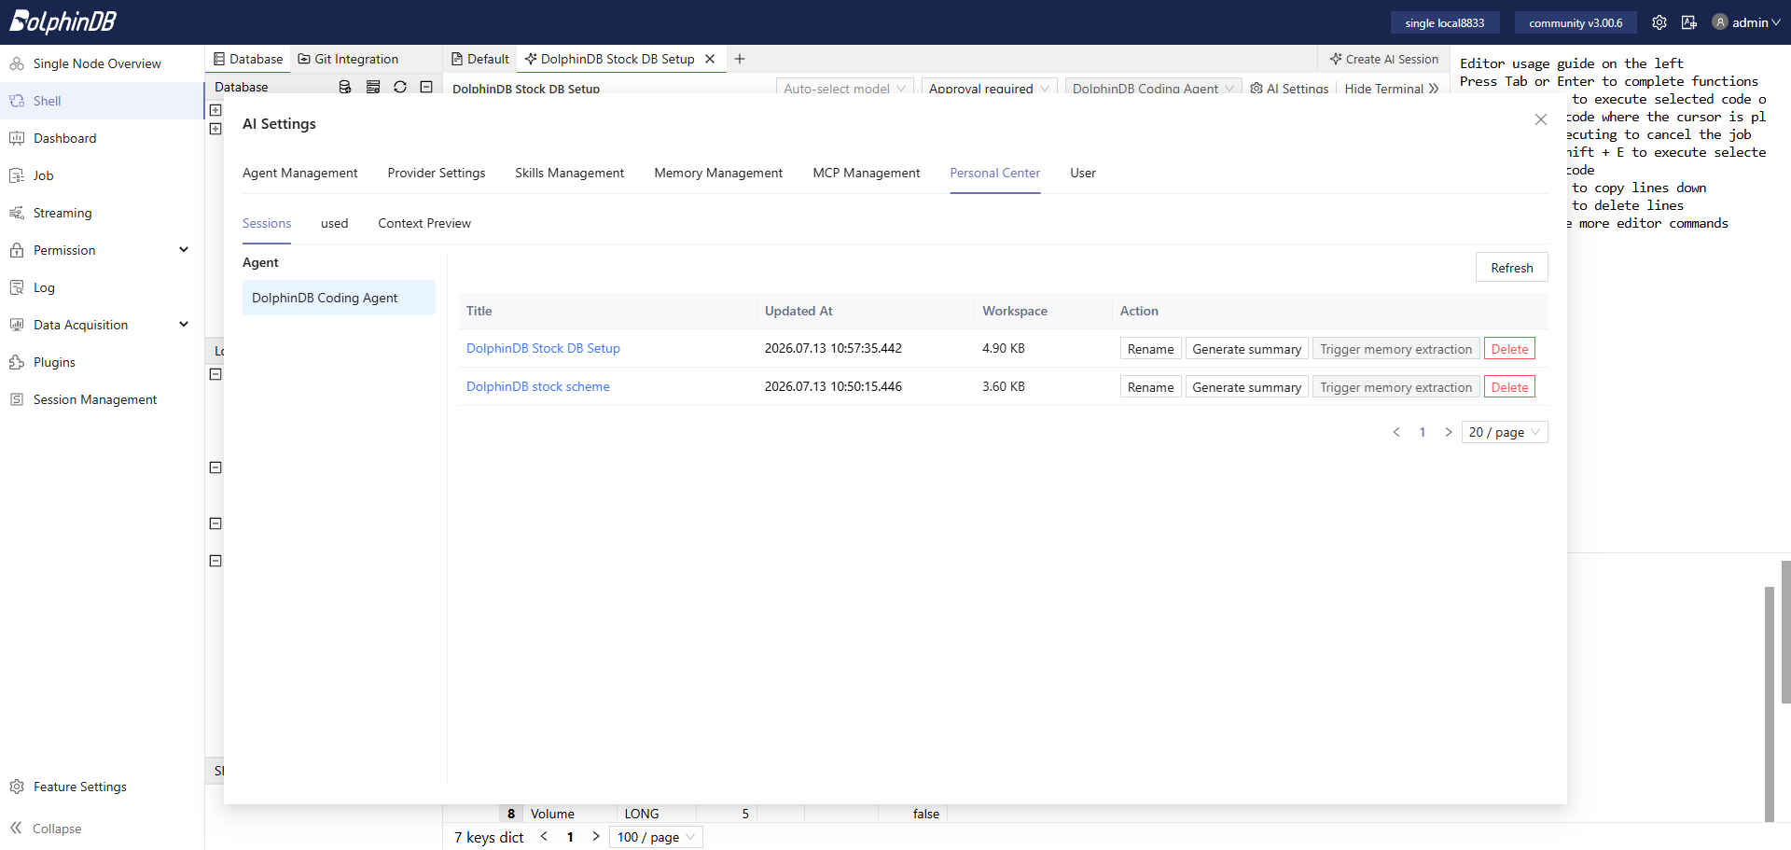Open the DolphinDB Stock DB Setup session link
This screenshot has height=850, width=1791.
coord(543,348)
